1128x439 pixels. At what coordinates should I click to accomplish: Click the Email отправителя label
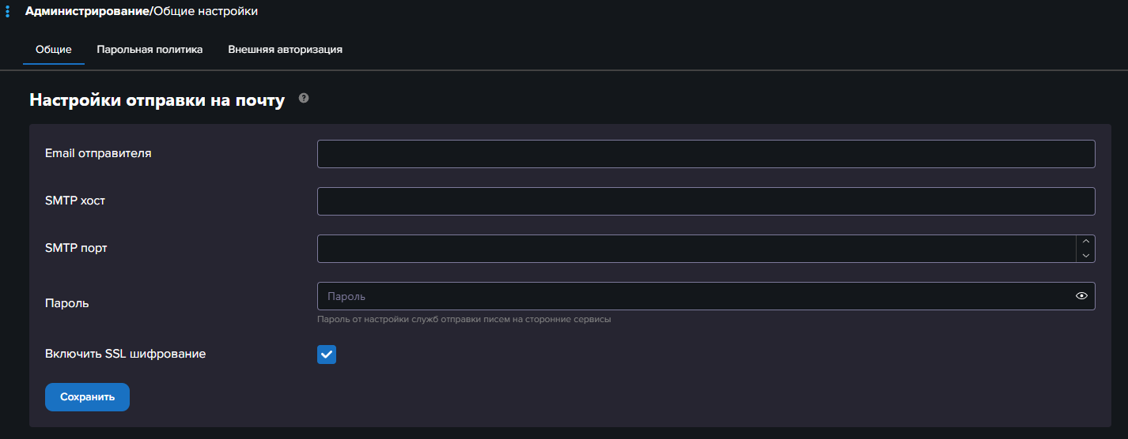click(98, 153)
